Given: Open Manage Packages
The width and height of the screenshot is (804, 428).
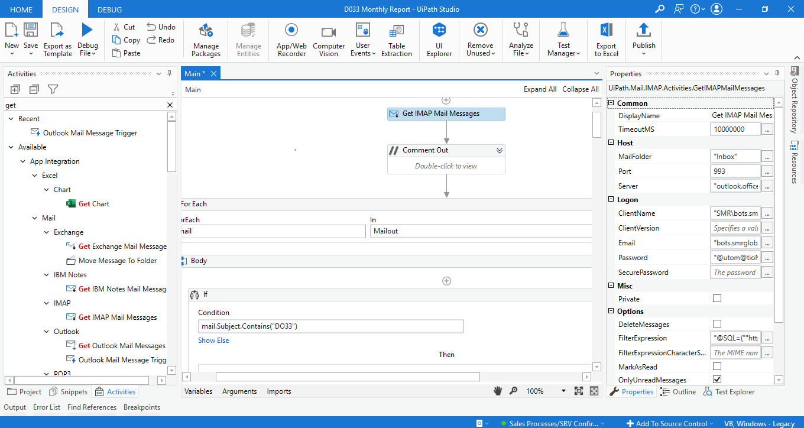Looking at the screenshot, I should point(206,40).
